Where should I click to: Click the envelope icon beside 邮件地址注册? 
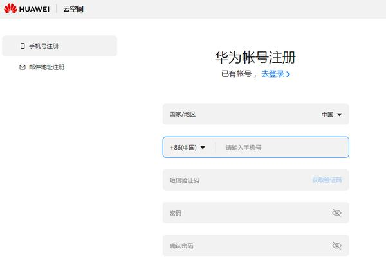point(23,67)
